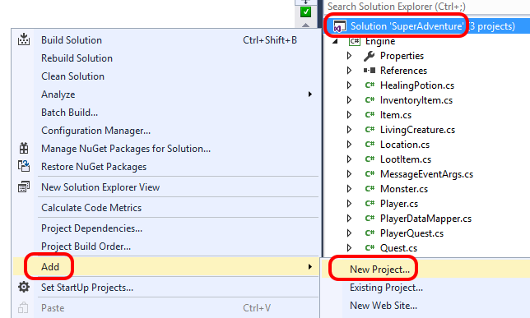Click the C# icon beside Quest.cs
The image size is (530, 318).
(x=370, y=248)
